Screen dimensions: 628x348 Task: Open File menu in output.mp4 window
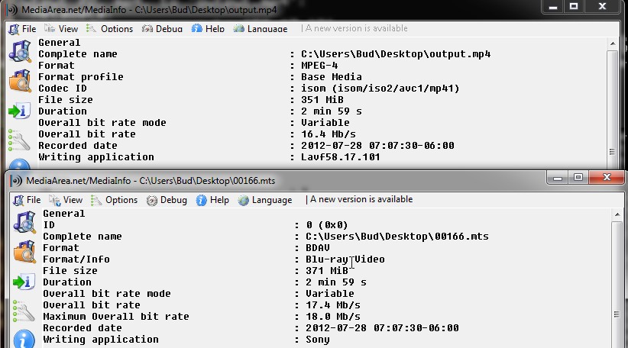pyautogui.click(x=23, y=29)
